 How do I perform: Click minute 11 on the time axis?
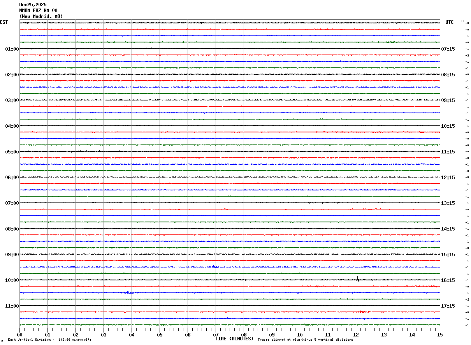tap(328, 334)
